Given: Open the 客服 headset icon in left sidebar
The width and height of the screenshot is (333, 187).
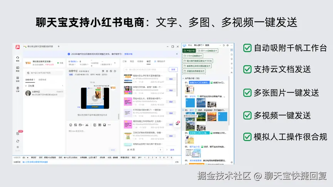Looking at the screenshot, I should pyautogui.click(x=18, y=58).
